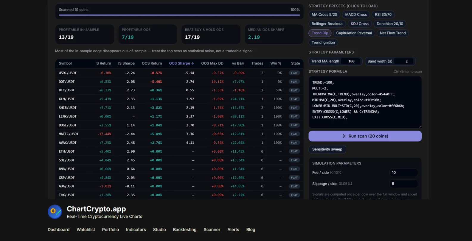Select the KDJ Cross preset

click(x=359, y=24)
